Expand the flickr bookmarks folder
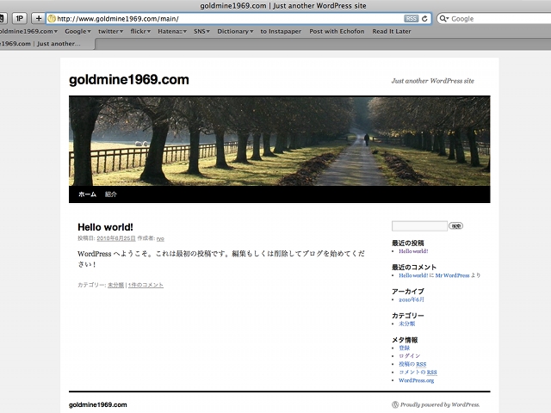551x413 pixels. [140, 31]
